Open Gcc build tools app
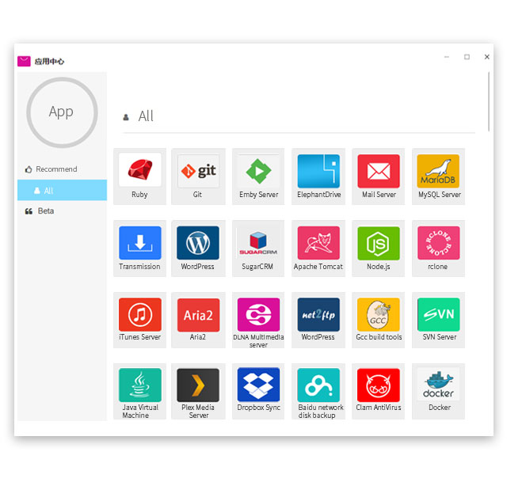The height and width of the screenshot is (482, 507). tap(379, 321)
